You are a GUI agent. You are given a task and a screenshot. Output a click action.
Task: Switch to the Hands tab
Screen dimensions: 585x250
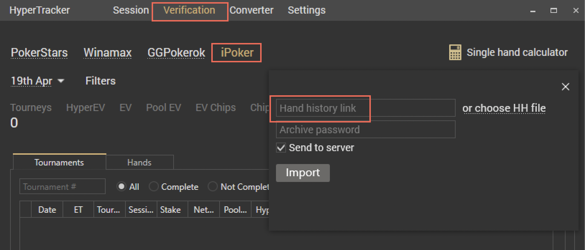(x=139, y=162)
